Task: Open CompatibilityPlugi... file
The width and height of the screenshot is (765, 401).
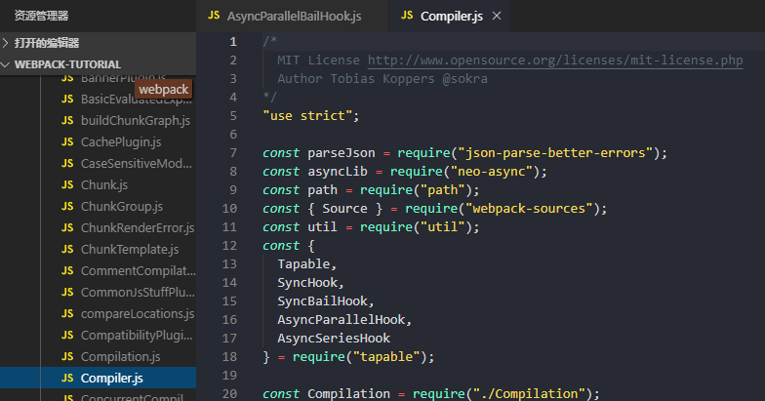Action: pos(137,336)
